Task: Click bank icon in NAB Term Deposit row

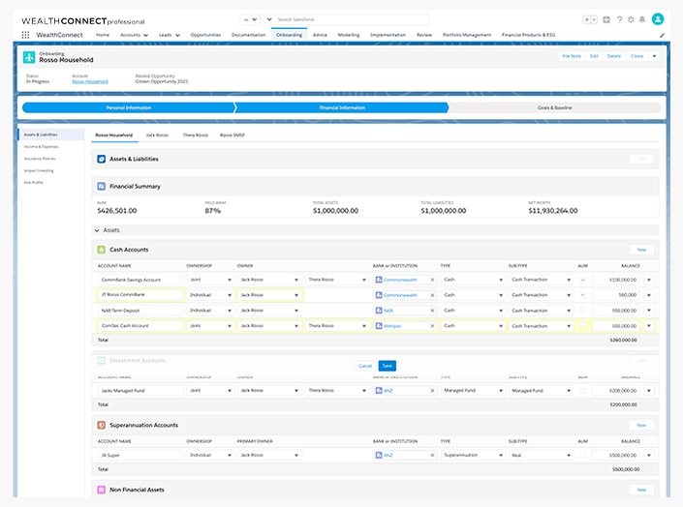Action: [x=379, y=311]
